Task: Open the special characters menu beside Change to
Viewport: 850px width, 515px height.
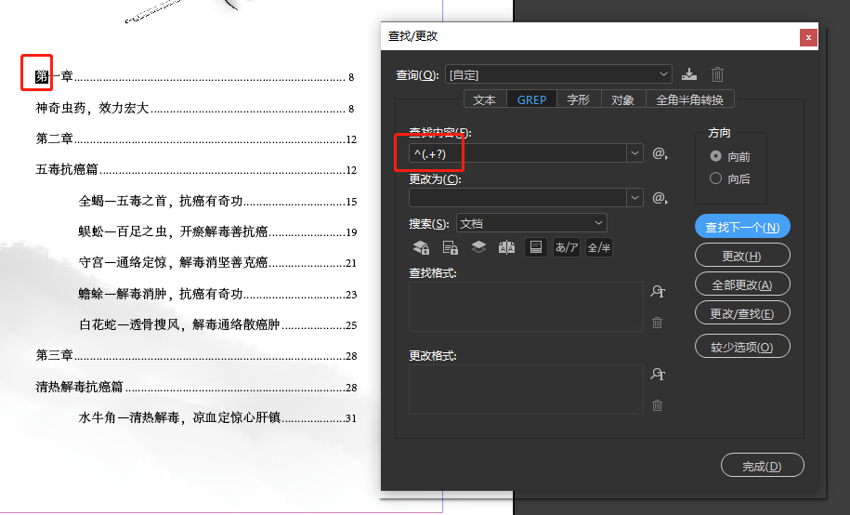Action: click(x=660, y=198)
